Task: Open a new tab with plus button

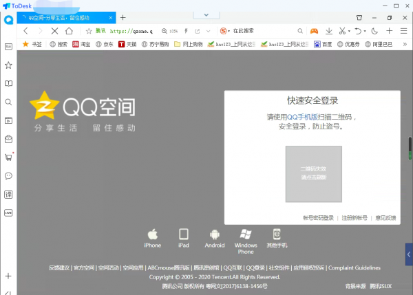Action: (123, 18)
